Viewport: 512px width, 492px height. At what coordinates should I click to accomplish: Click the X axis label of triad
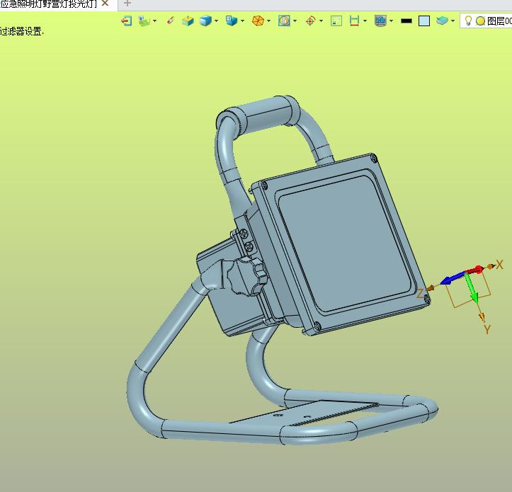[x=499, y=265]
